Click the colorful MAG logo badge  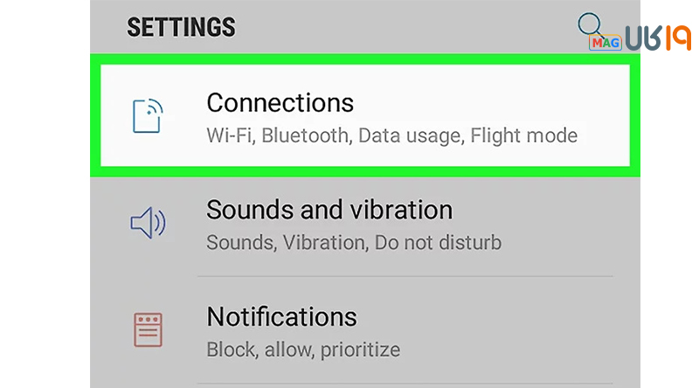click(605, 43)
